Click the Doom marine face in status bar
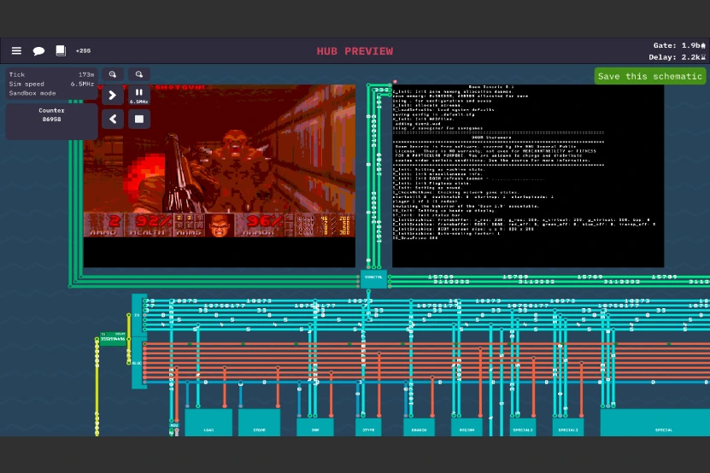Screen dimensions: 710x473 point(220,225)
